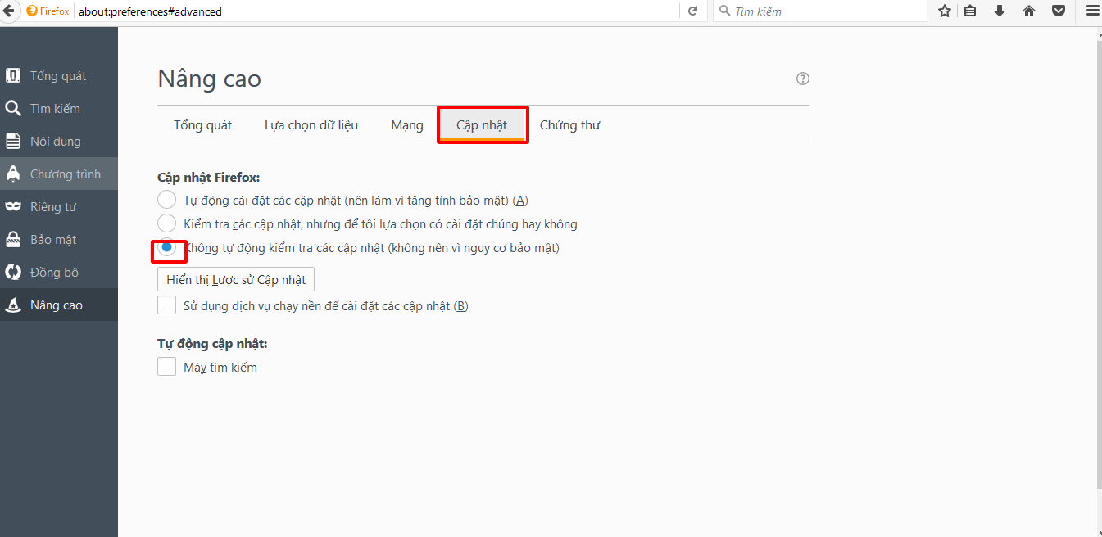Click the Nâng cao page title

tap(209, 79)
